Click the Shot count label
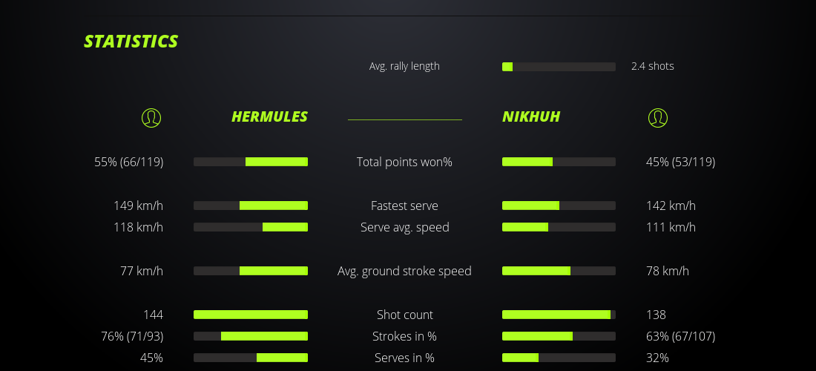Image resolution: width=816 pixels, height=371 pixels. 404,315
